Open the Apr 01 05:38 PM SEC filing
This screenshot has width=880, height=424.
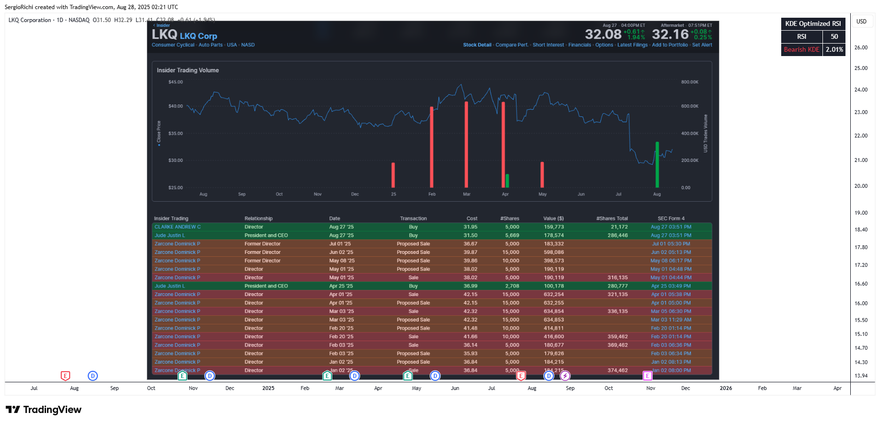coord(671,295)
